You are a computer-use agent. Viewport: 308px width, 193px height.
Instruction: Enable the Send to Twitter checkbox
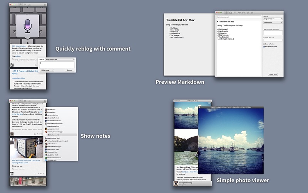pos(264,44)
